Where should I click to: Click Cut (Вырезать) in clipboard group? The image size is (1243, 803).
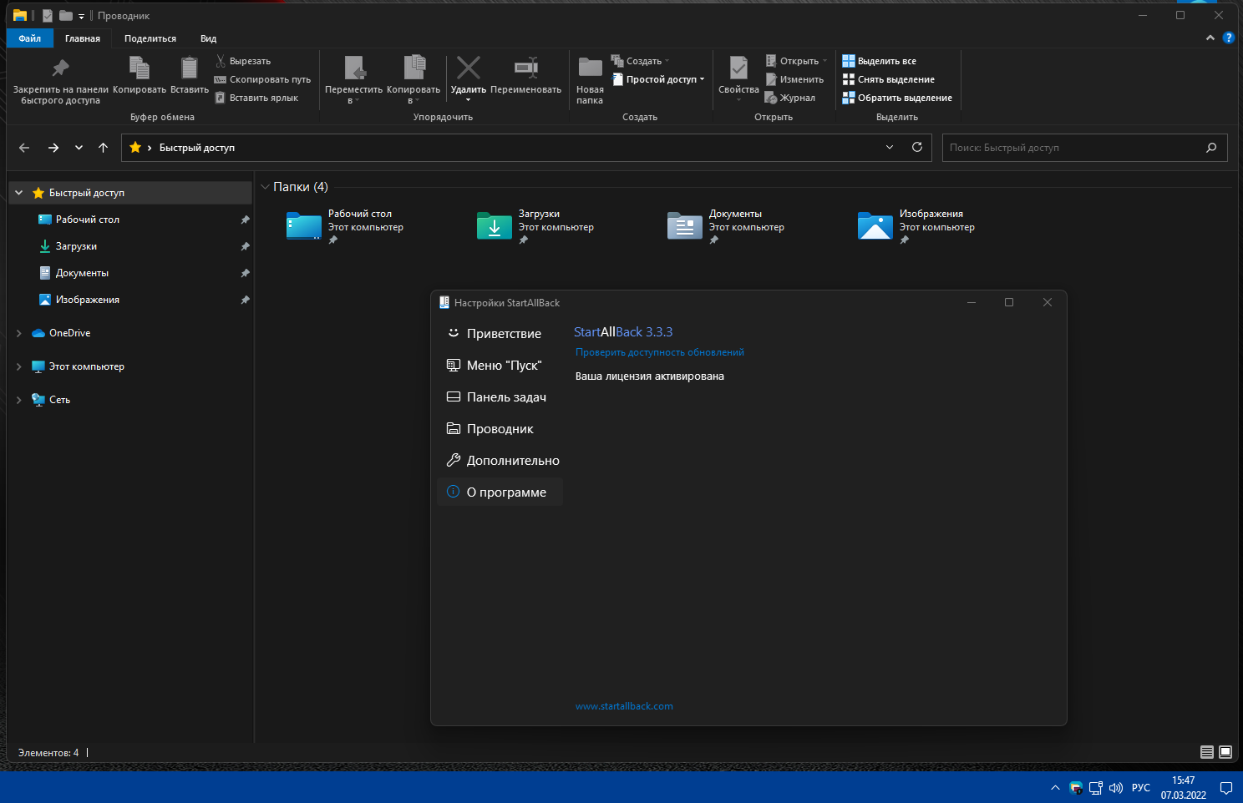(243, 61)
